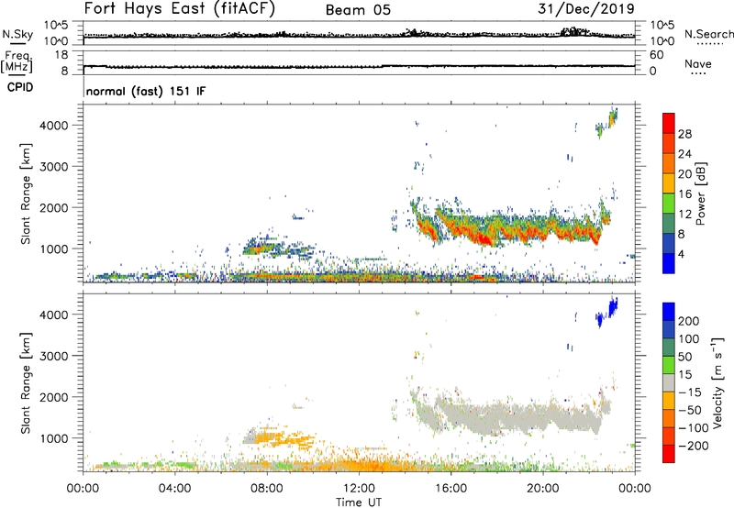Click the title 'Fort Hays East (fitACF)'
The height and width of the screenshot is (508, 734).
point(179,9)
